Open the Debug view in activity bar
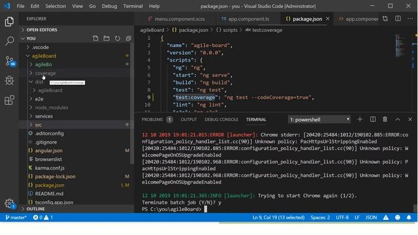The height and width of the screenshot is (235, 418). pyautogui.click(x=9, y=80)
